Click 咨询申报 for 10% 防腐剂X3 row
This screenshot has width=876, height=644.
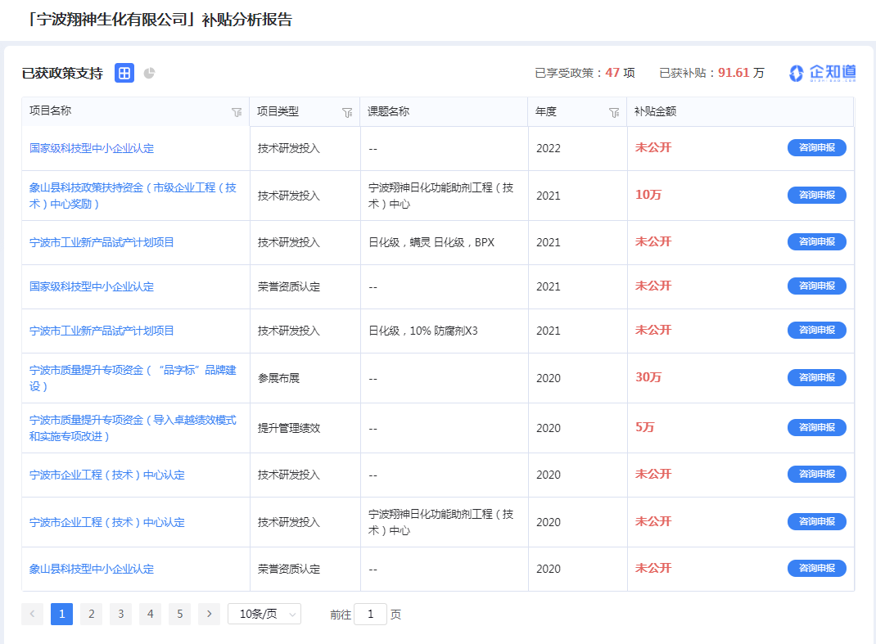pyautogui.click(x=817, y=330)
